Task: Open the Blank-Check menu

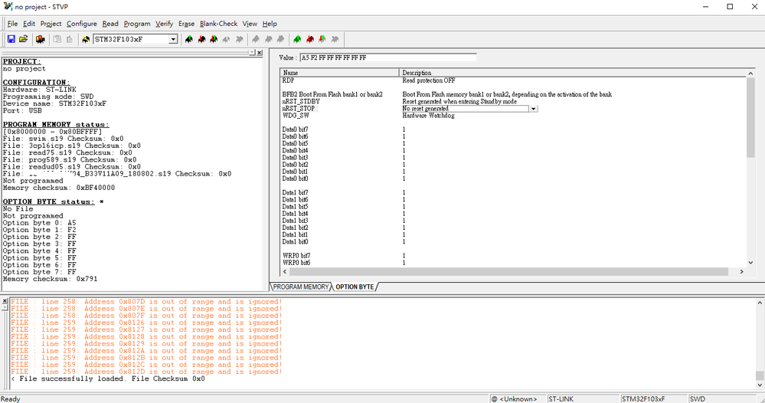Action: [x=218, y=24]
